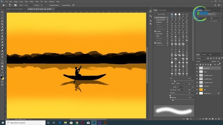Screen dimensions: 223x125
Task: Open the Character panel icon in side dock
Action: pyautogui.click(x=151, y=21)
